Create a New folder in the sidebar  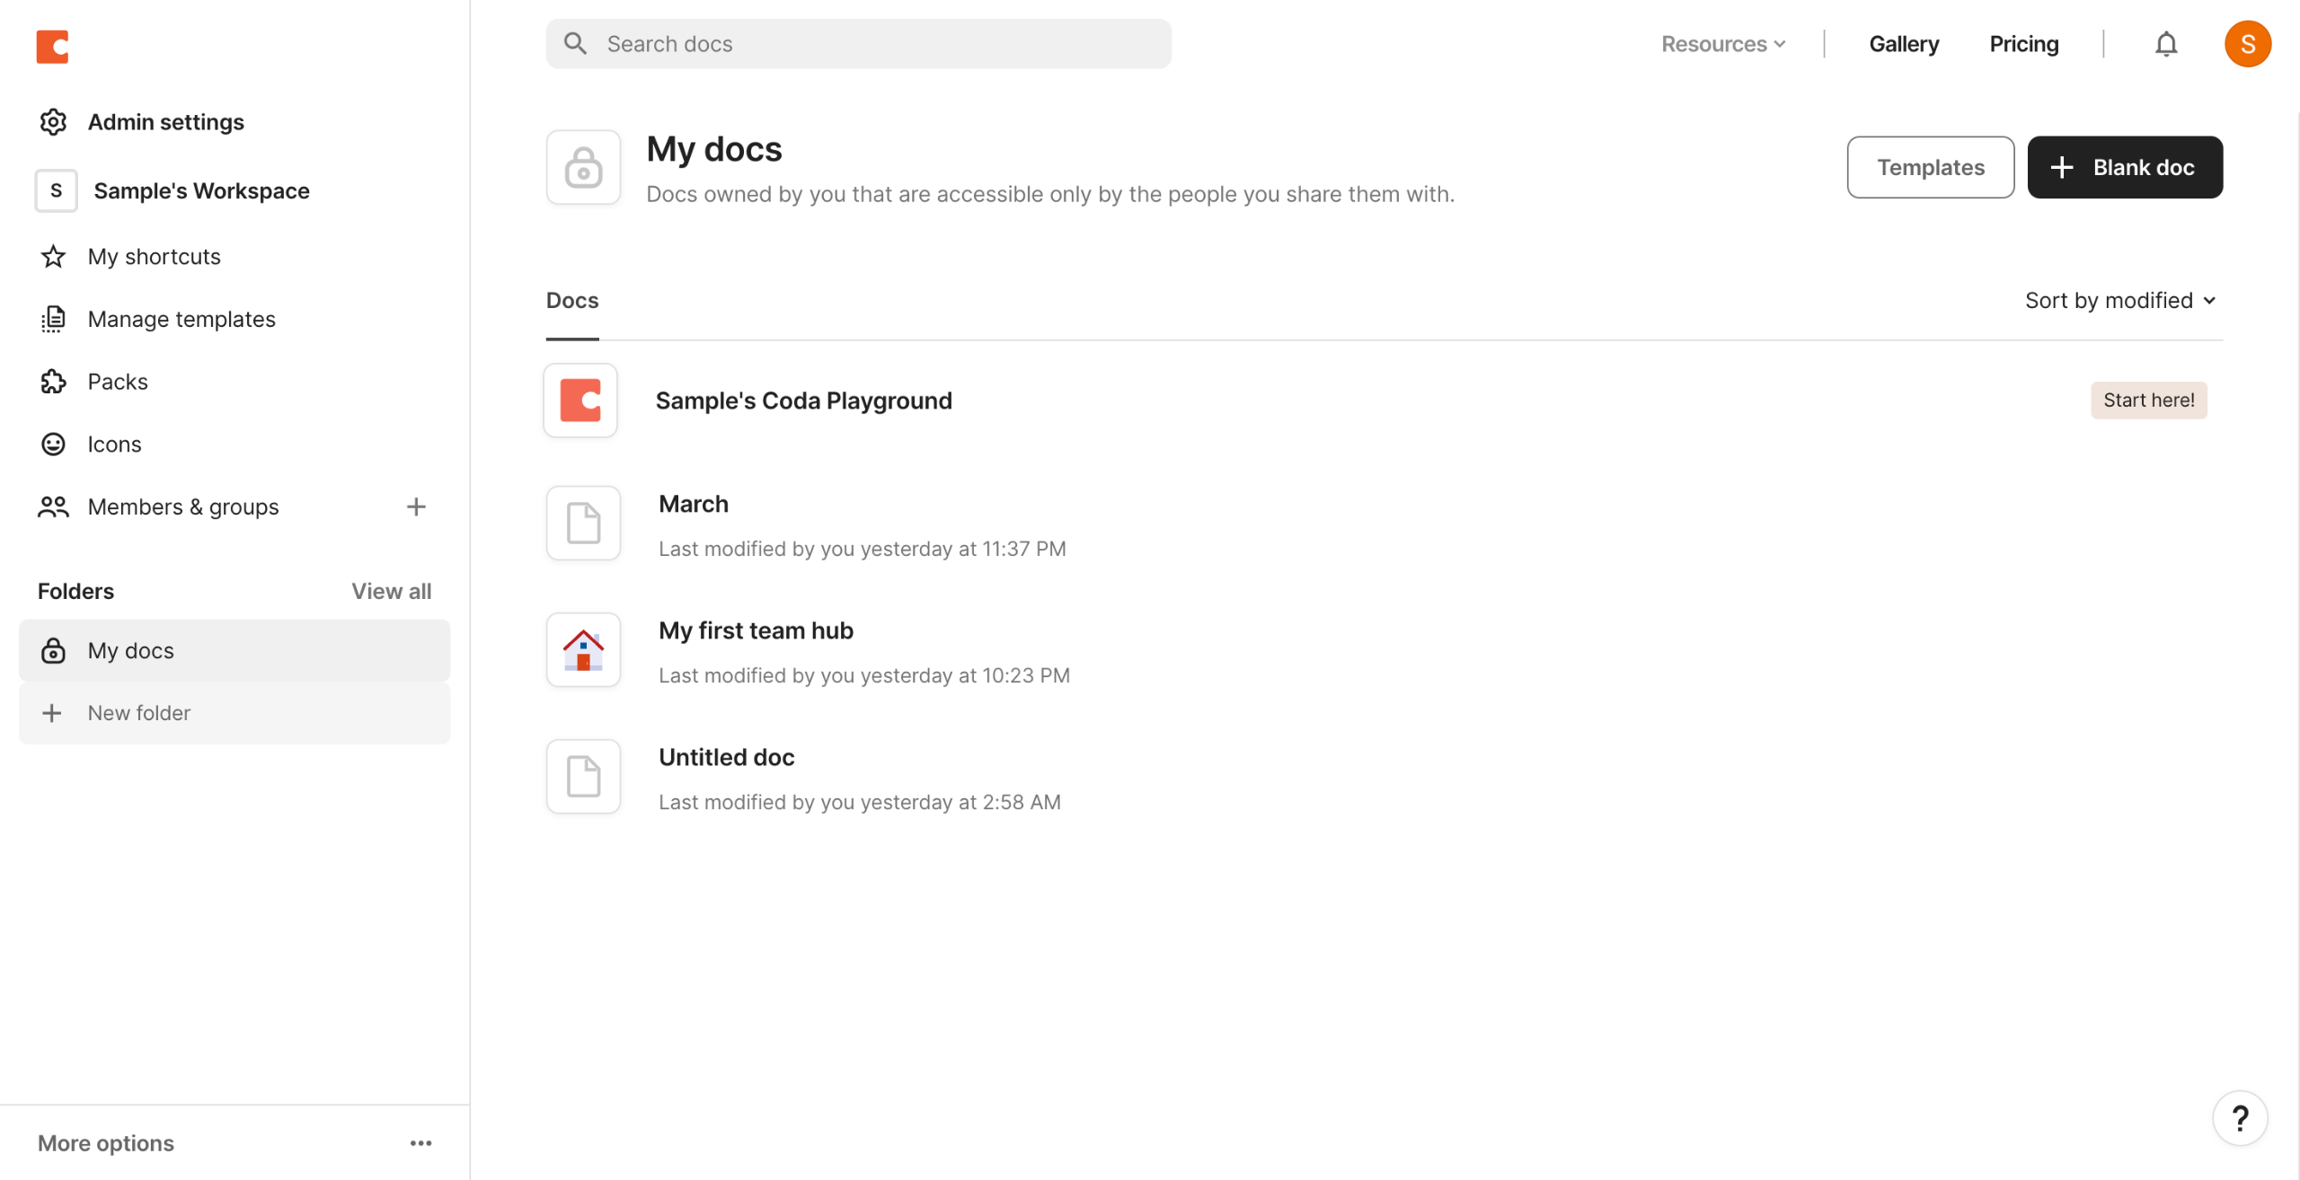click(x=139, y=713)
